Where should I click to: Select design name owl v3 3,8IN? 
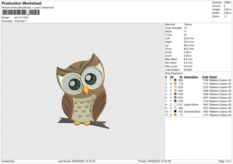point(21,17)
